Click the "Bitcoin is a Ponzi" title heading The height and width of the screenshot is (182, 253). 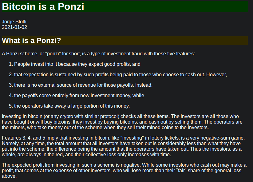43,7
